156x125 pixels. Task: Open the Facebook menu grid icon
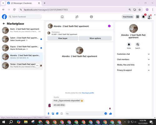point(138,17)
